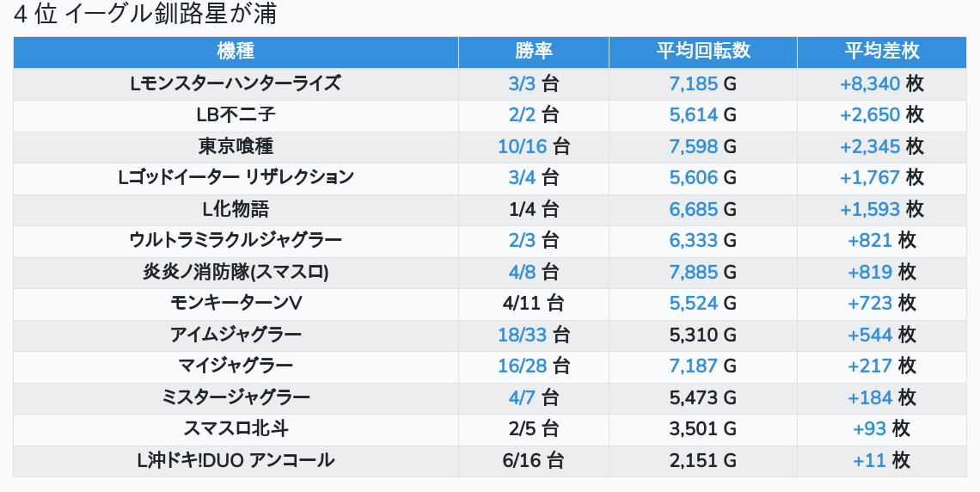Screen dimensions: 980x492
Task: Click the +8,340 average difference value
Action: [870, 83]
